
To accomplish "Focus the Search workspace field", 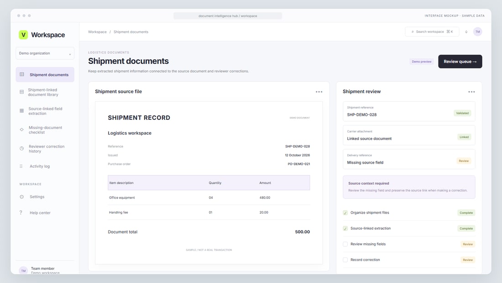I will [x=432, y=32].
